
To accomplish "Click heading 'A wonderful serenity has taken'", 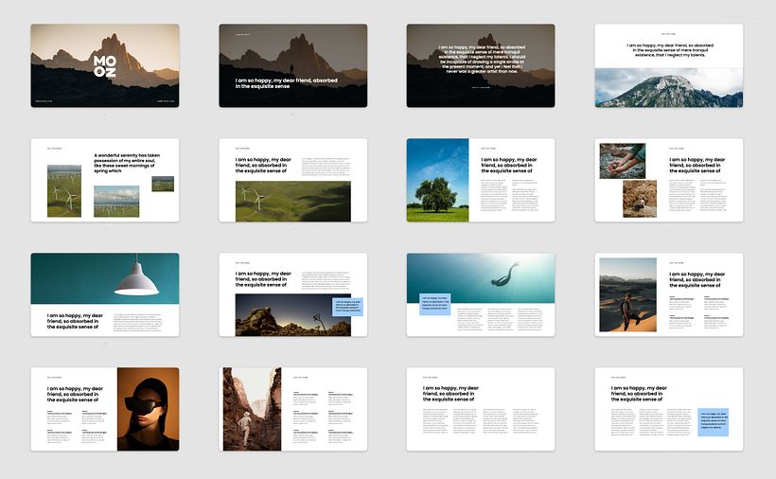I will 127,163.
